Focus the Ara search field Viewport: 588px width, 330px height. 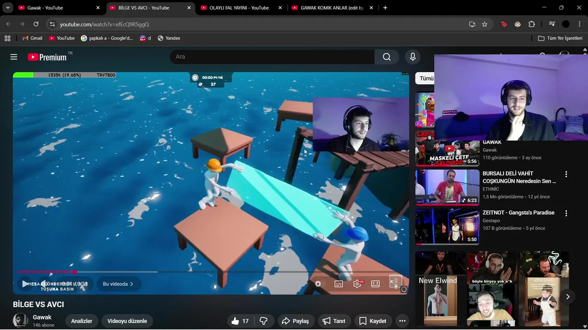(272, 57)
